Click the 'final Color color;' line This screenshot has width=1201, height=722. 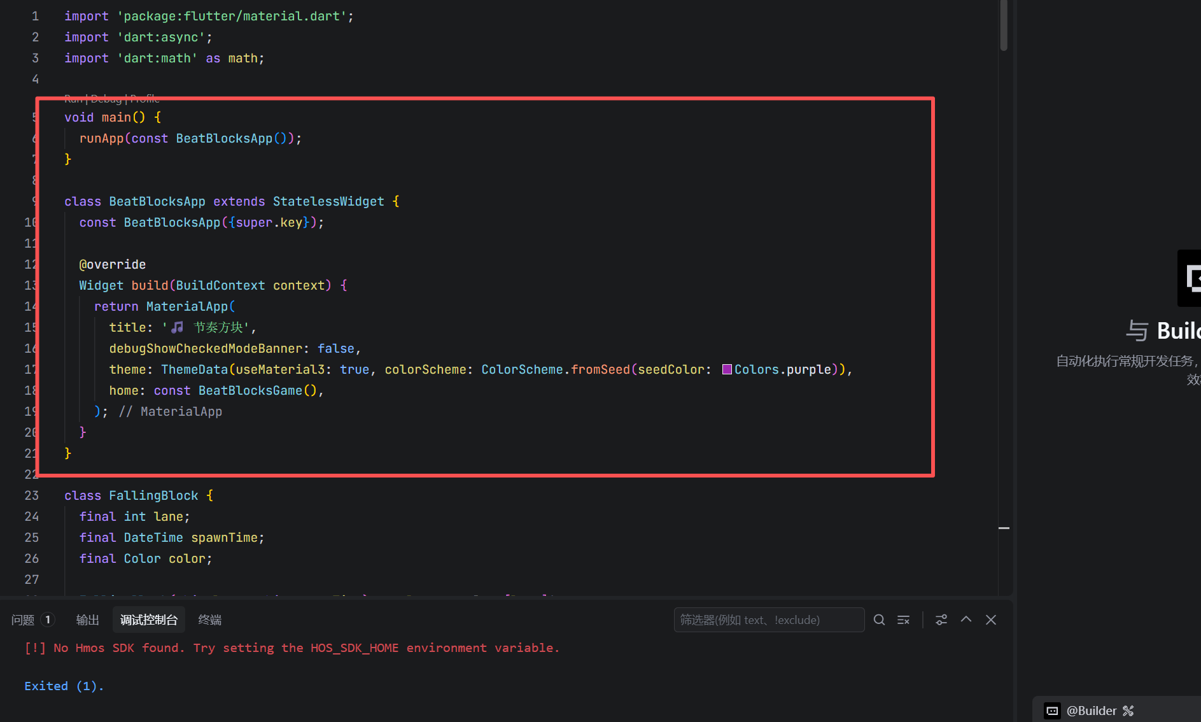(146, 558)
